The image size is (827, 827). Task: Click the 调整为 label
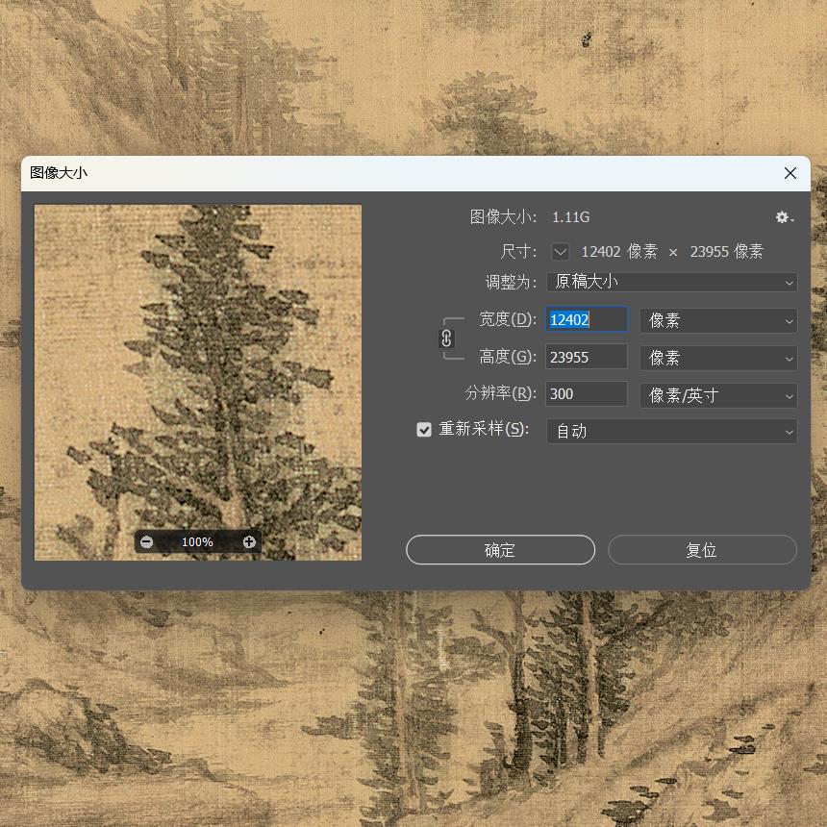(511, 282)
